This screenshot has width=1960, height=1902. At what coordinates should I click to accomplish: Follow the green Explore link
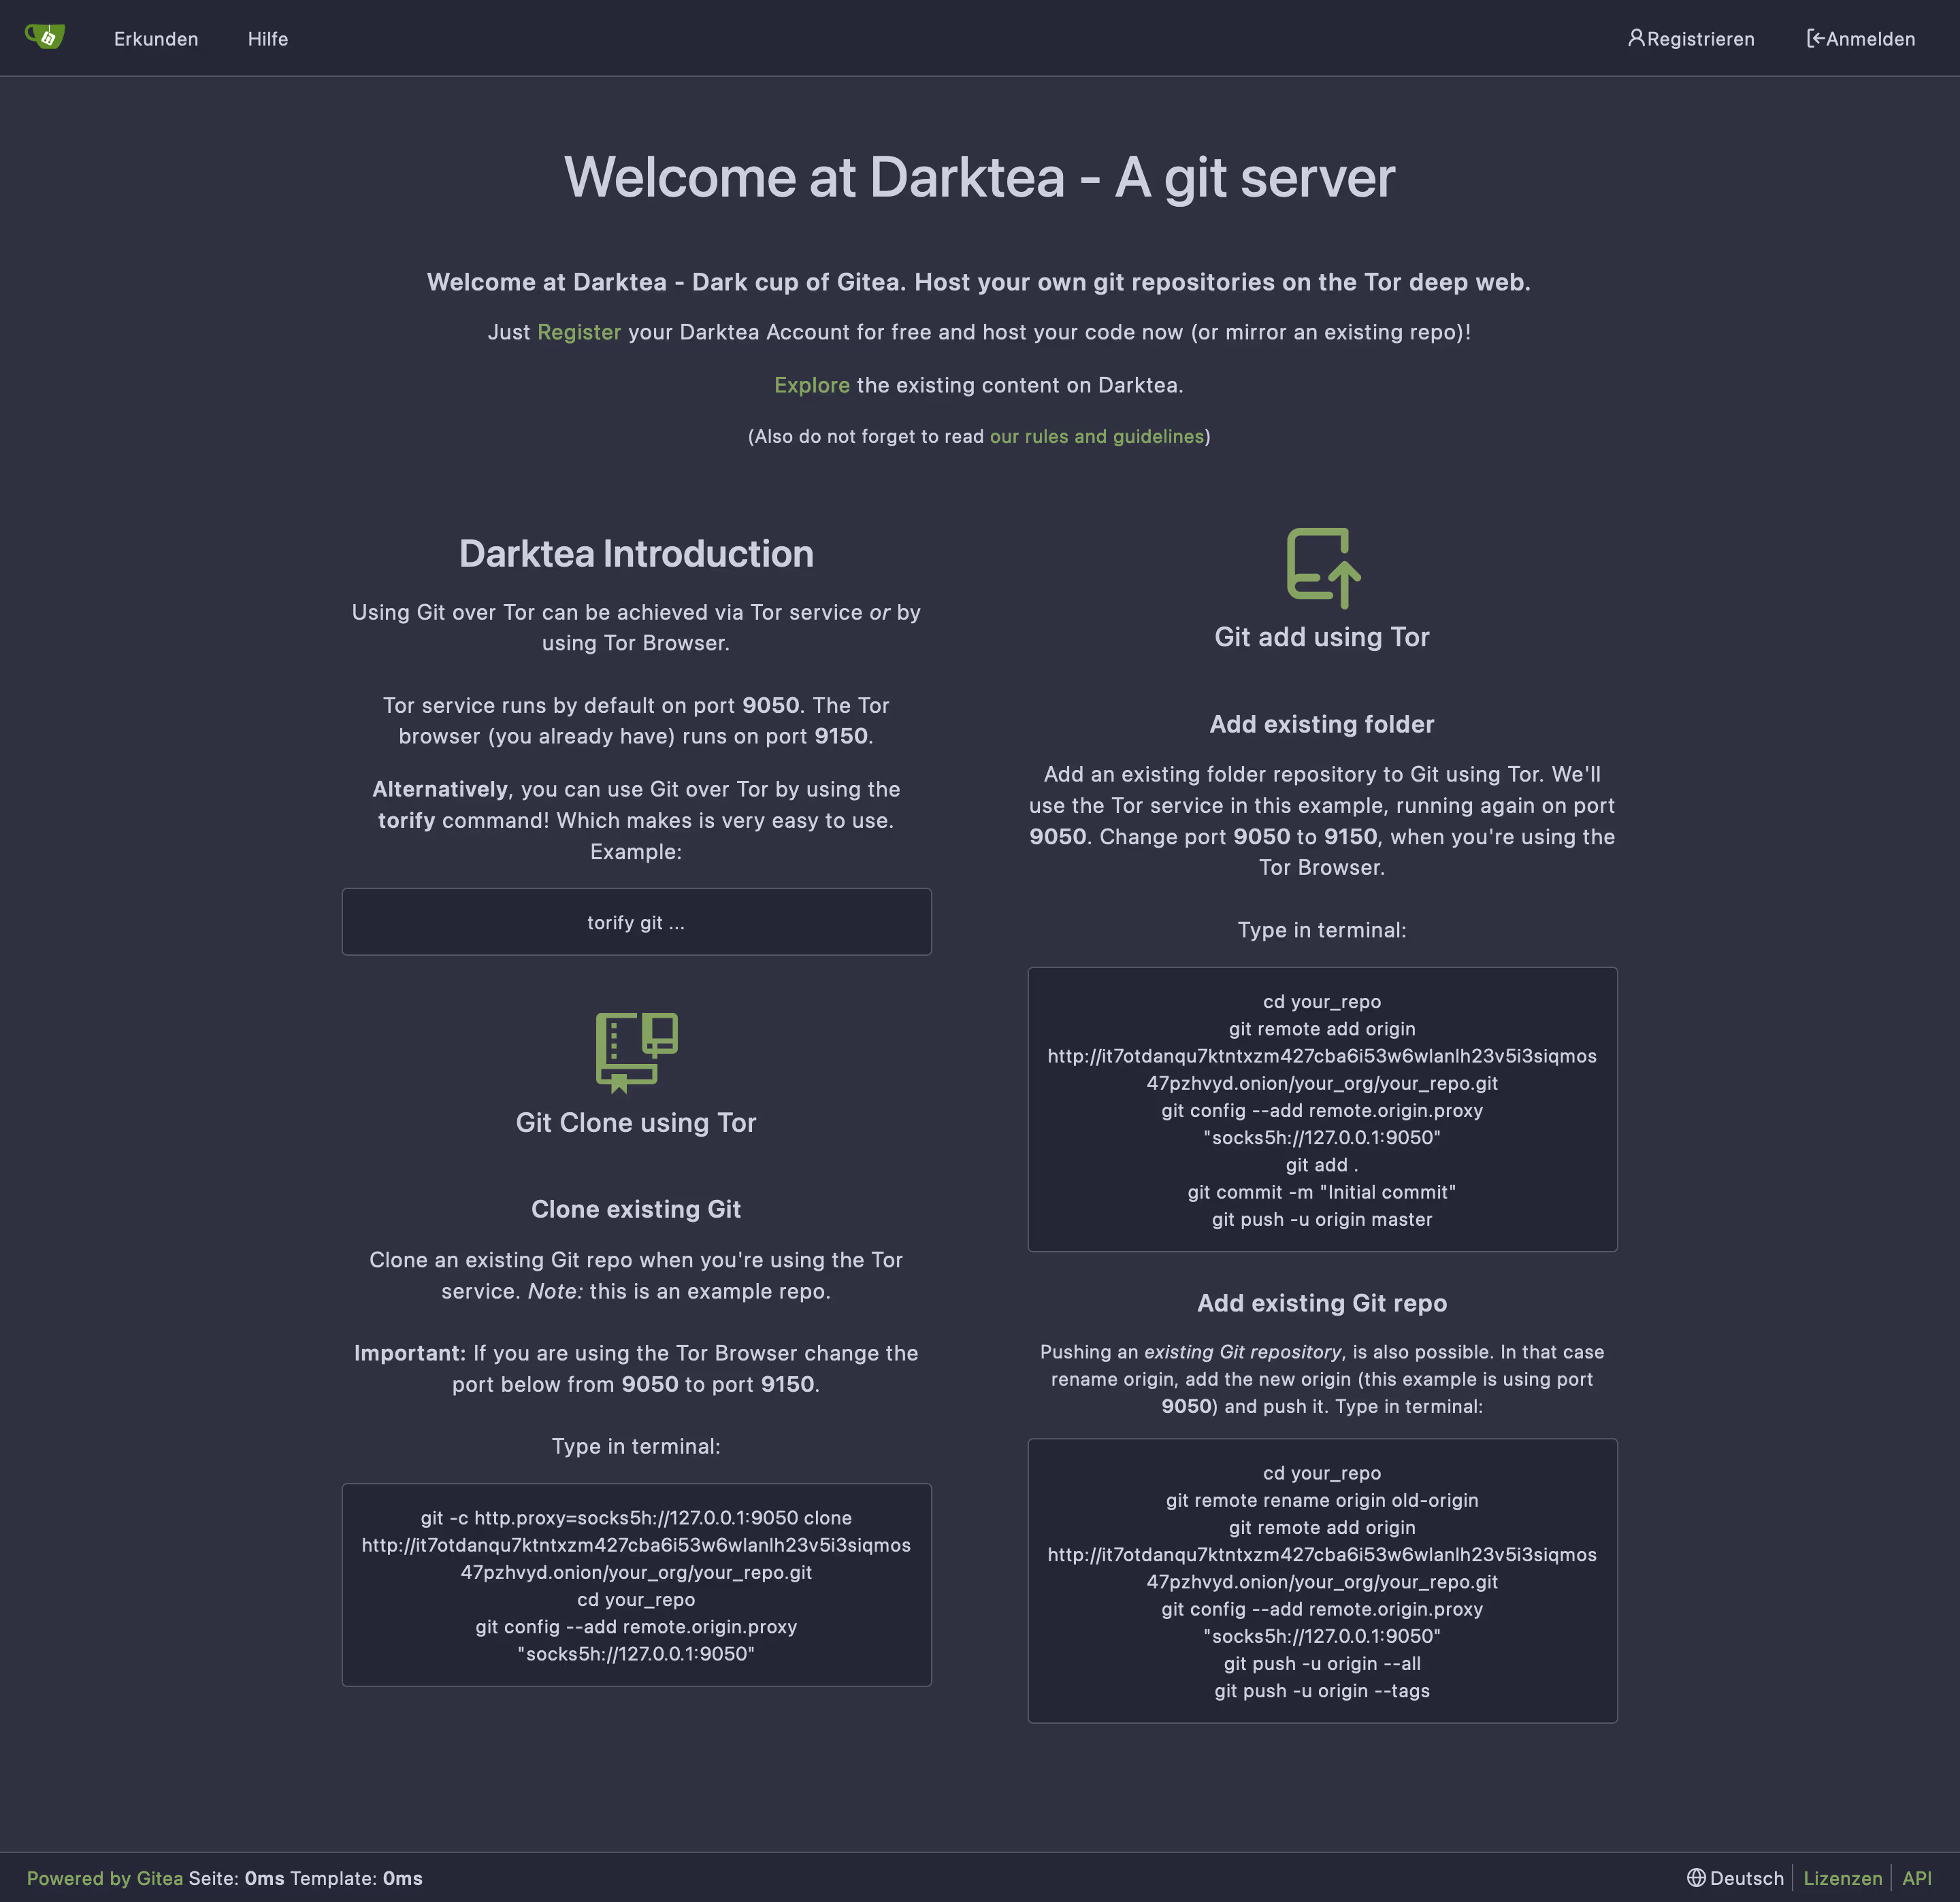click(x=812, y=385)
